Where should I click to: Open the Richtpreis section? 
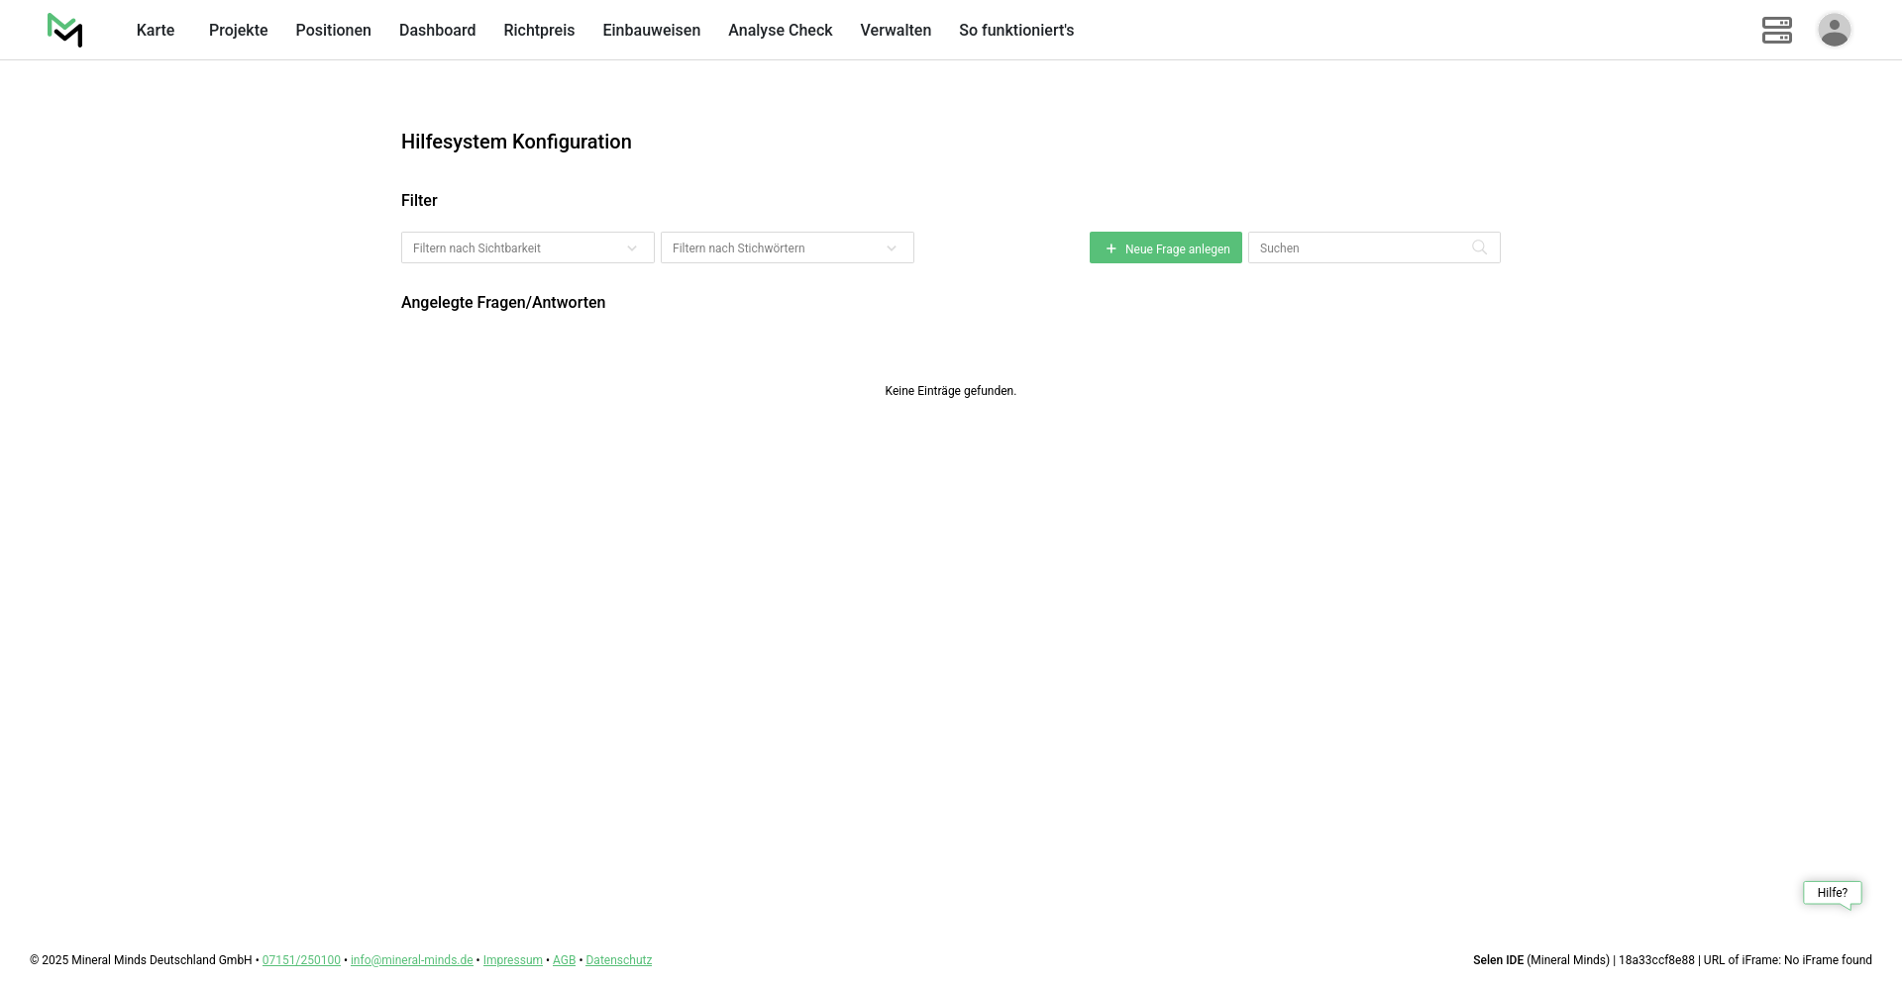pyautogui.click(x=539, y=30)
